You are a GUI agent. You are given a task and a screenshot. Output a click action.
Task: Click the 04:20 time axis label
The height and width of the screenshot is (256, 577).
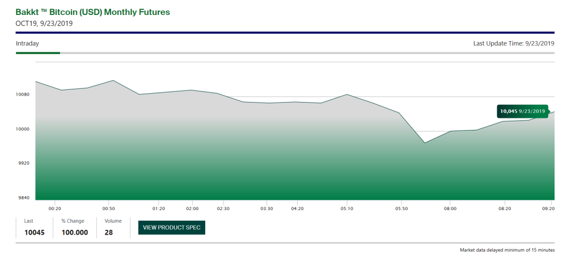pos(297,208)
